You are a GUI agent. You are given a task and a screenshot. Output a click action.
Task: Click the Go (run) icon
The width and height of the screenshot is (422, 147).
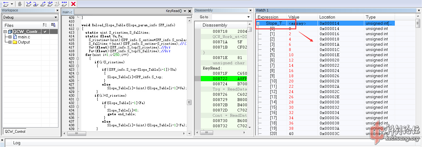[64, 4]
